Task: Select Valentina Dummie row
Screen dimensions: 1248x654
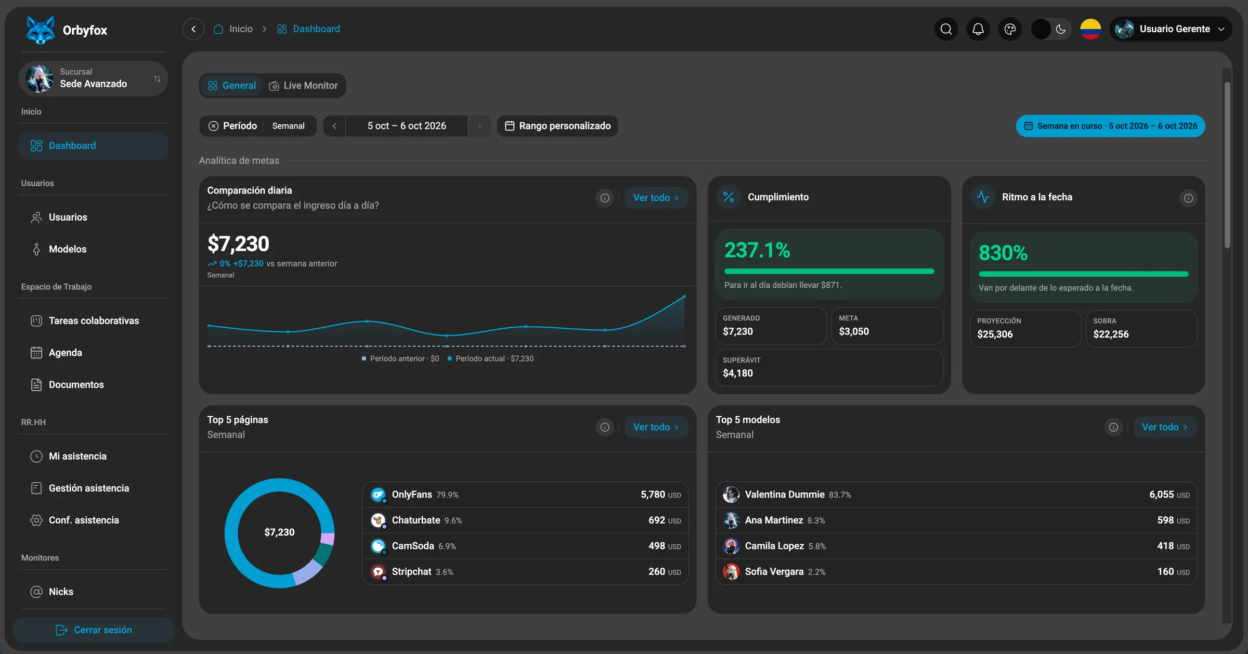Action: click(x=956, y=495)
